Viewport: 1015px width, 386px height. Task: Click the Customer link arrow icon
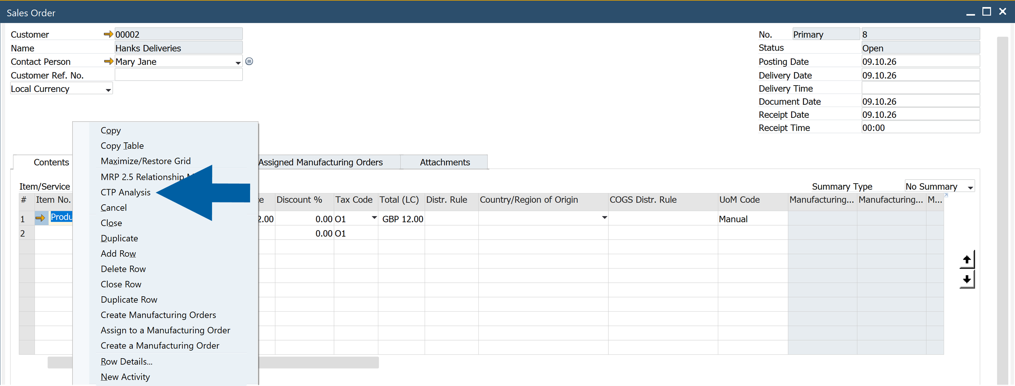[108, 35]
